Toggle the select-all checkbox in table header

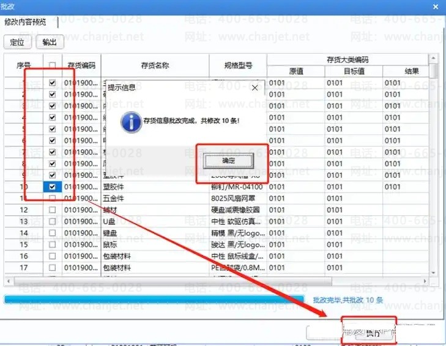[x=53, y=65]
